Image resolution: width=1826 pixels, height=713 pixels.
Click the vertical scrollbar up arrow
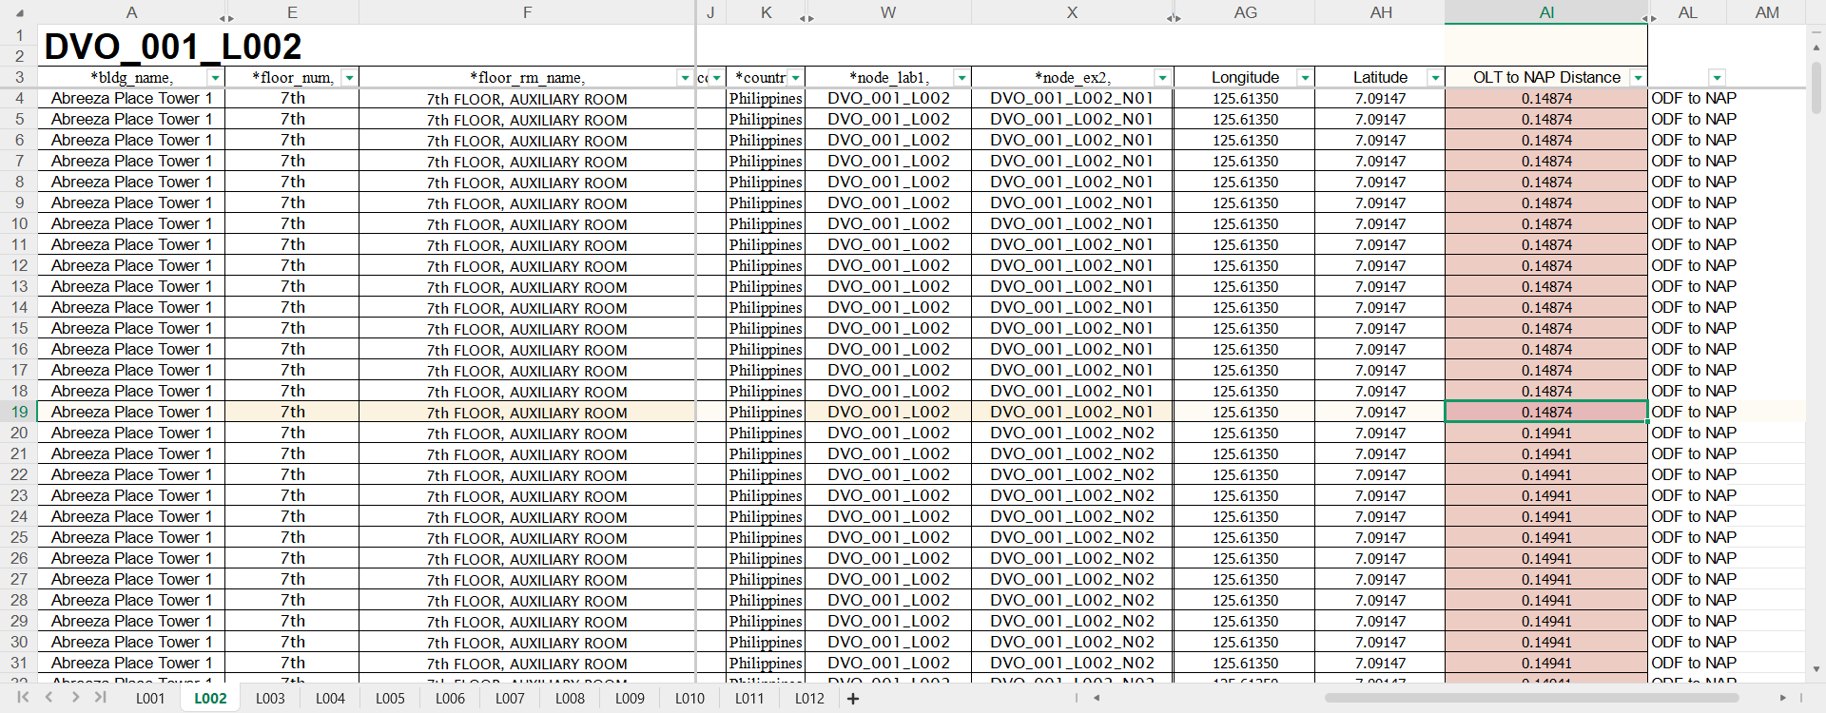pyautogui.click(x=1816, y=46)
